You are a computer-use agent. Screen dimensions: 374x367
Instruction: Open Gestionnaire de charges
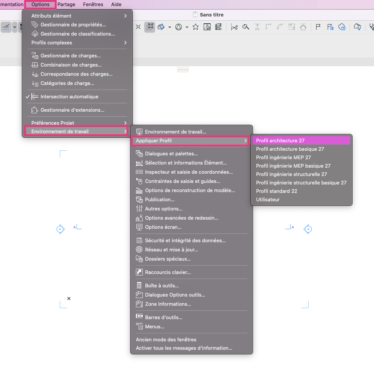[78, 56]
